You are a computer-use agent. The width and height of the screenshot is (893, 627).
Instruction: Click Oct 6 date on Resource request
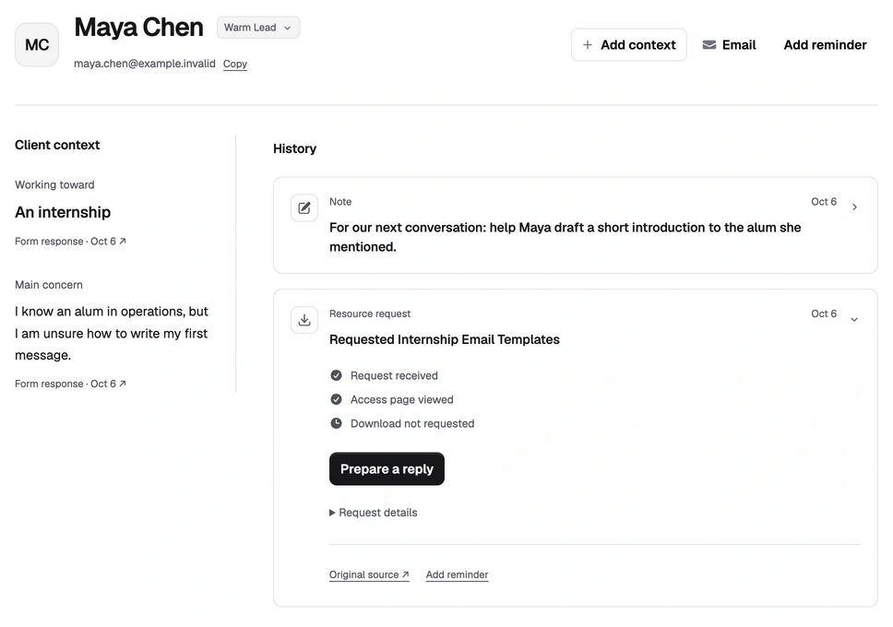coord(824,313)
